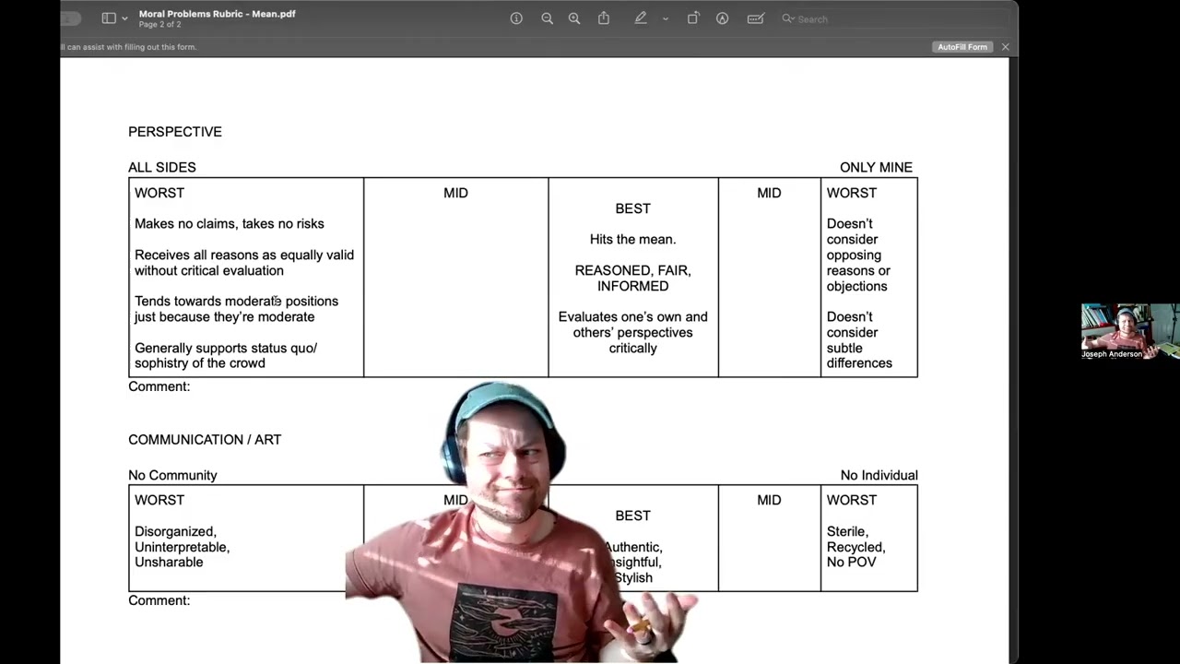Zoom in on the PDF page
This screenshot has height=664, width=1180.
coord(574,18)
